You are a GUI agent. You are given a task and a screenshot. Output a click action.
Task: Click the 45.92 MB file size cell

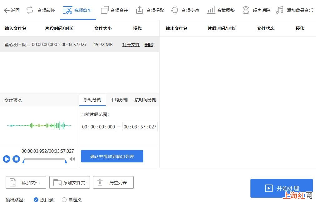pyautogui.click(x=103, y=45)
